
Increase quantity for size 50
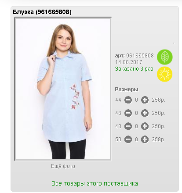(x=145, y=139)
